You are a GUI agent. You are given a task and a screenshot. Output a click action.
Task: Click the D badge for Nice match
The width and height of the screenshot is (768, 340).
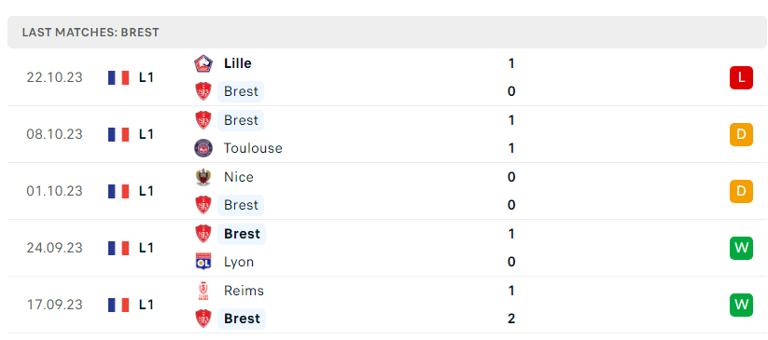pos(741,191)
